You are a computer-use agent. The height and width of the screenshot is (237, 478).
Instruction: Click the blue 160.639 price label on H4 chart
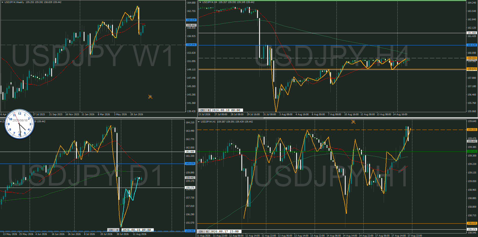click(x=472, y=45)
